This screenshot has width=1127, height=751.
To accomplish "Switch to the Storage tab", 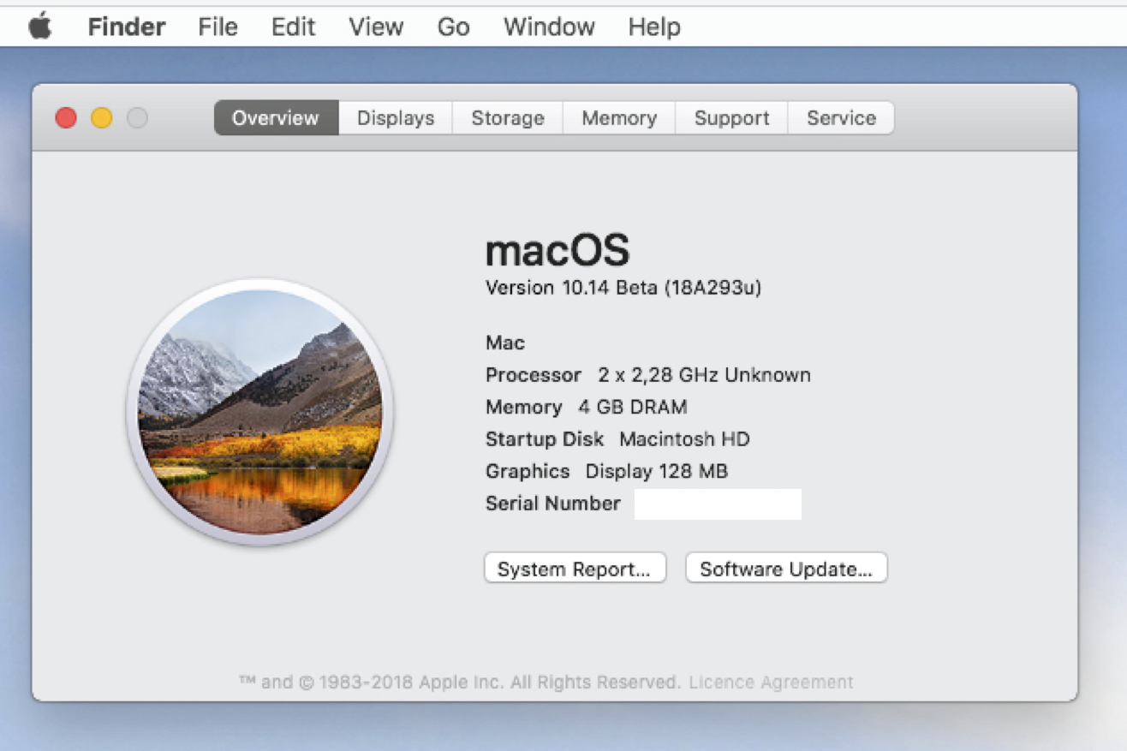I will click(508, 118).
